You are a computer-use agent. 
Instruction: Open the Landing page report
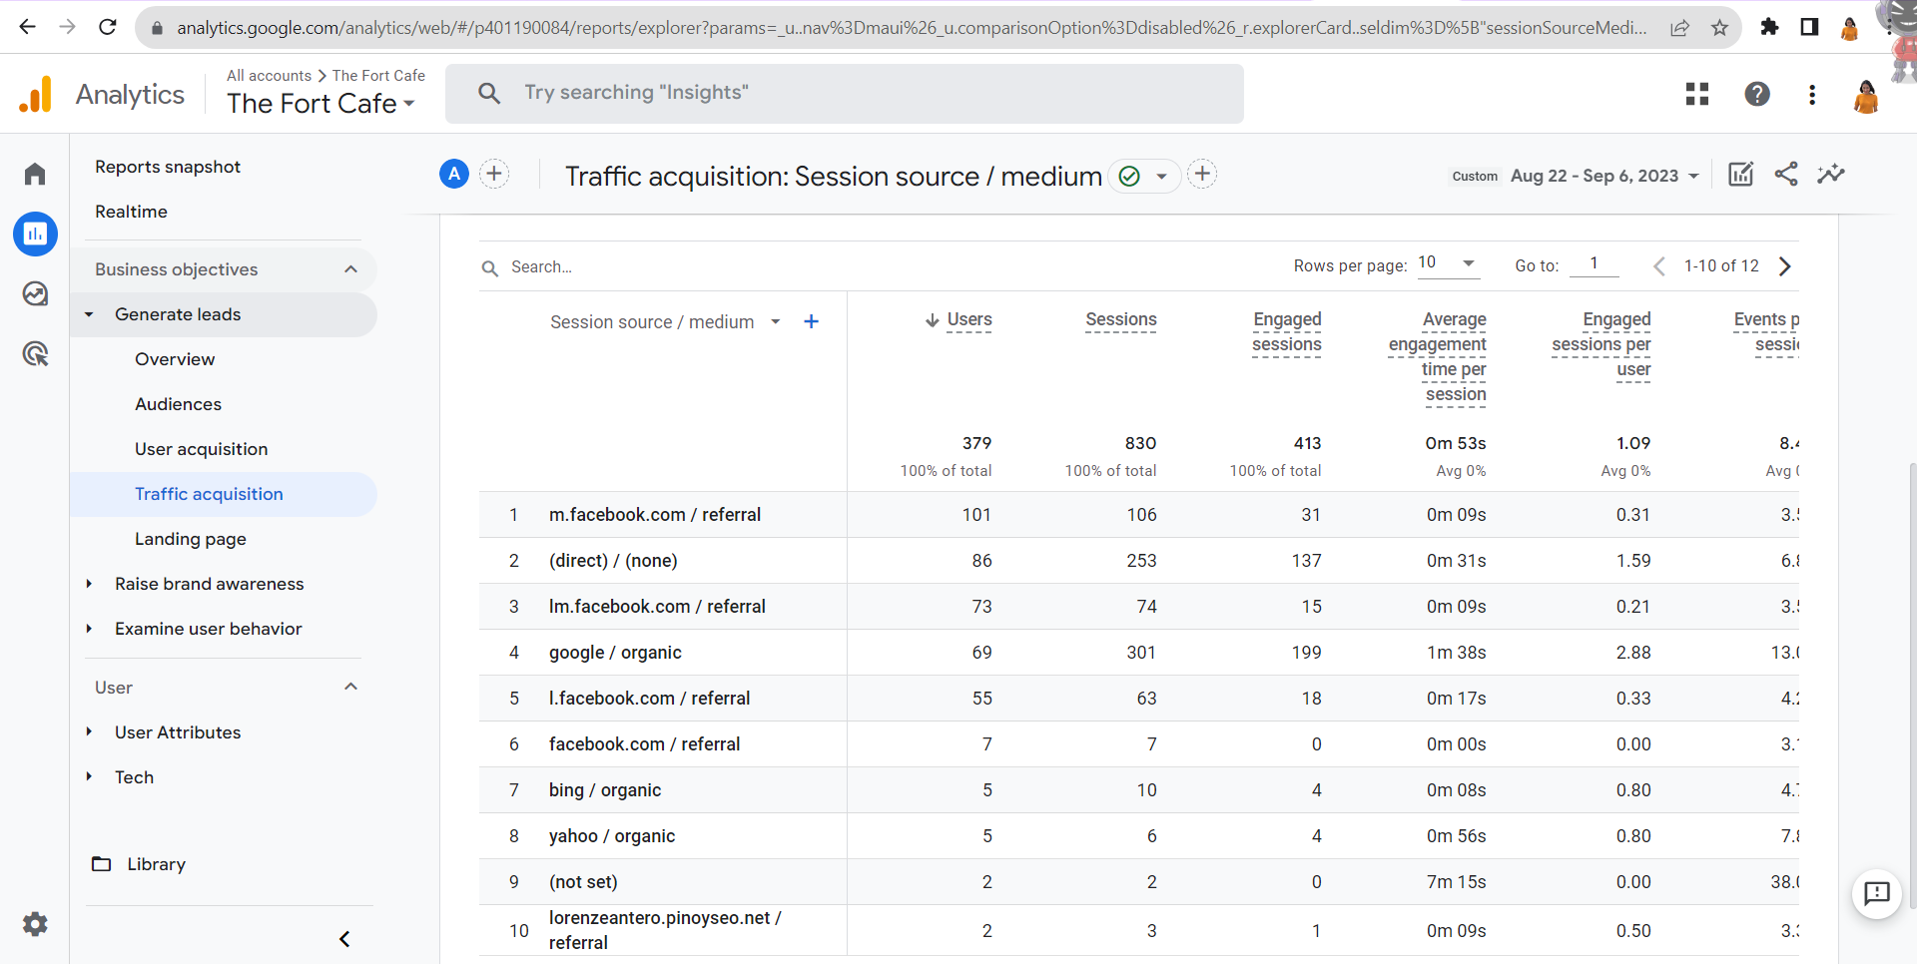tap(191, 539)
